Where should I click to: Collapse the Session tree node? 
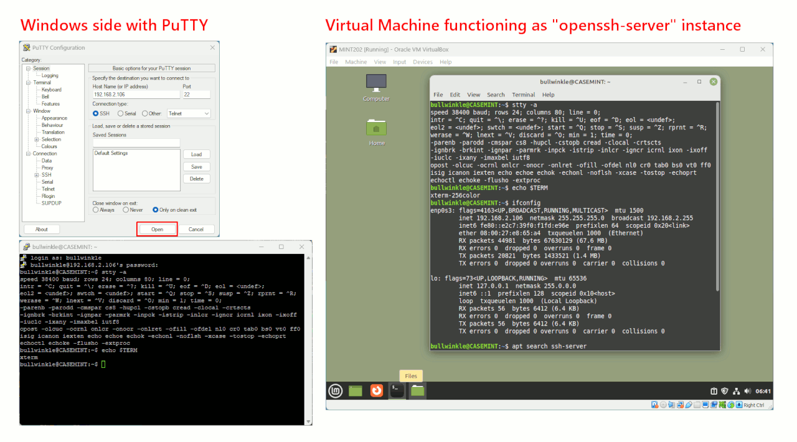pyautogui.click(x=28, y=68)
